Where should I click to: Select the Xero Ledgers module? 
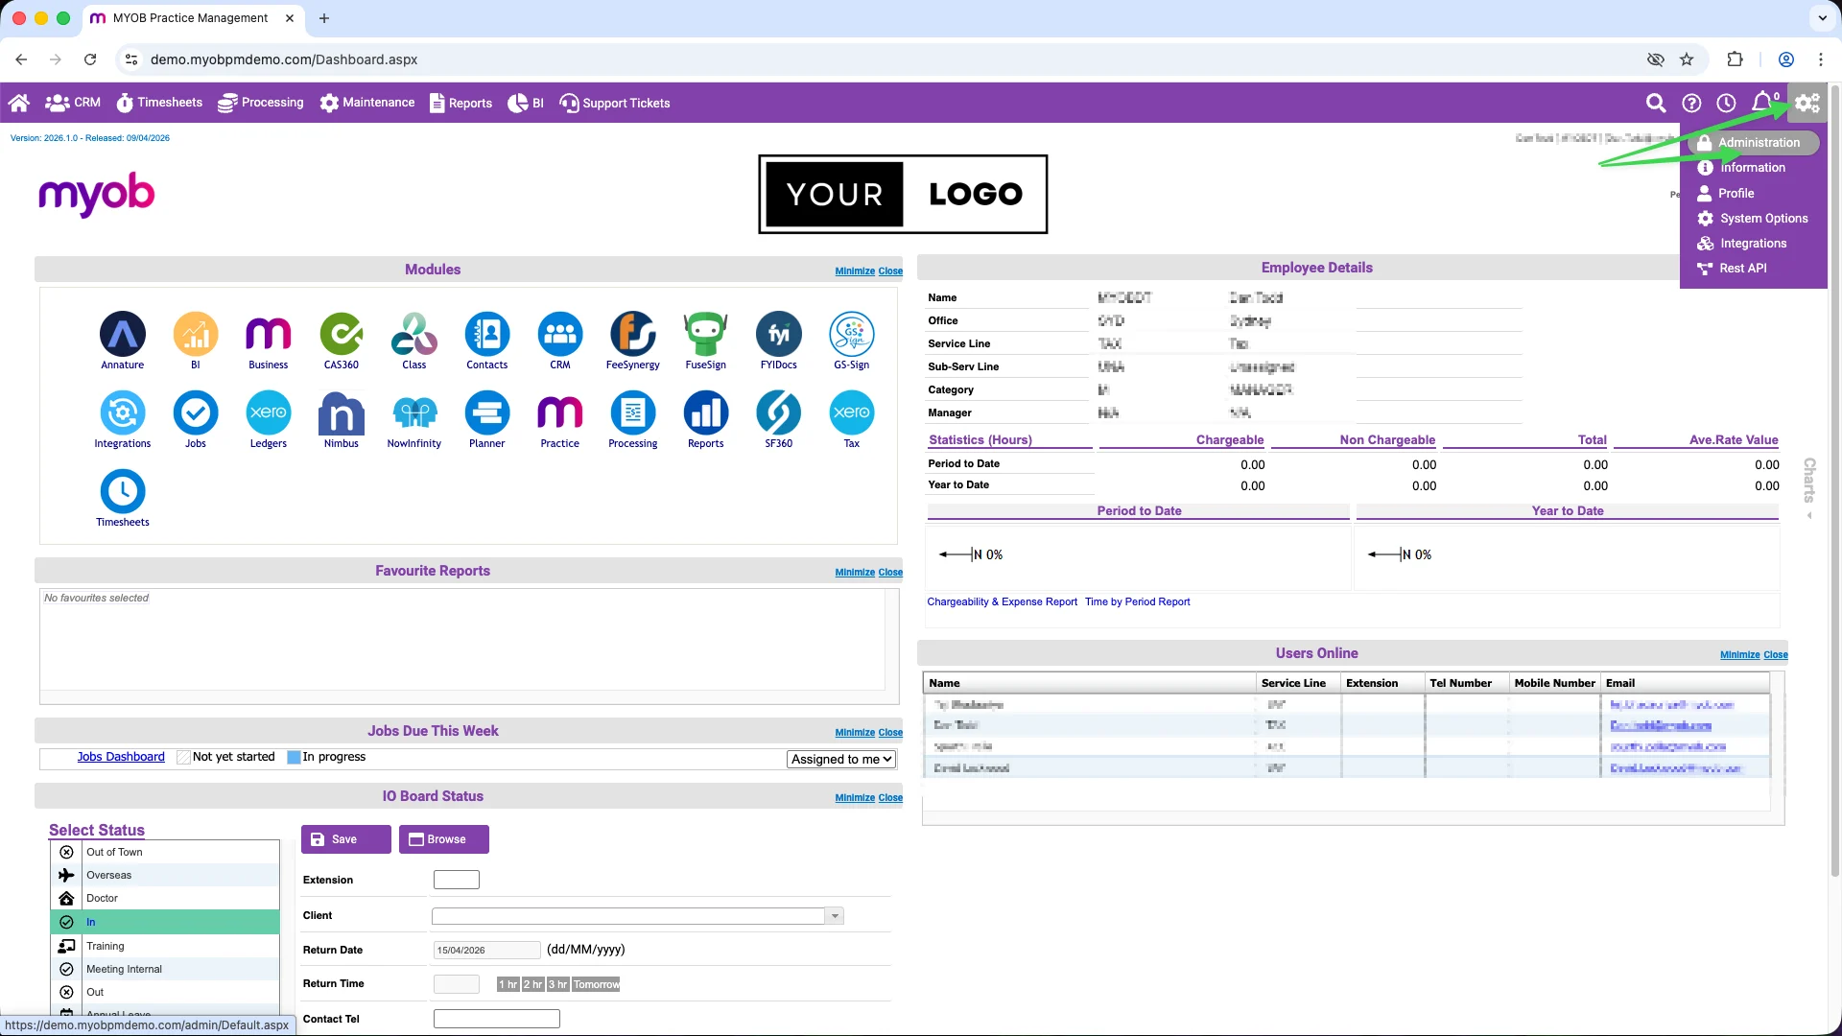(x=269, y=413)
